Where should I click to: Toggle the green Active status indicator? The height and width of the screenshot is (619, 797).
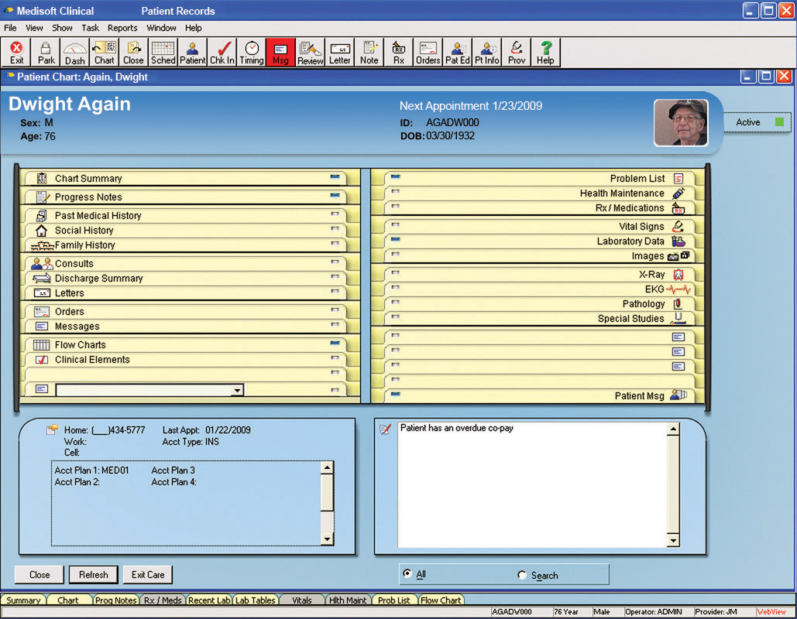(779, 122)
